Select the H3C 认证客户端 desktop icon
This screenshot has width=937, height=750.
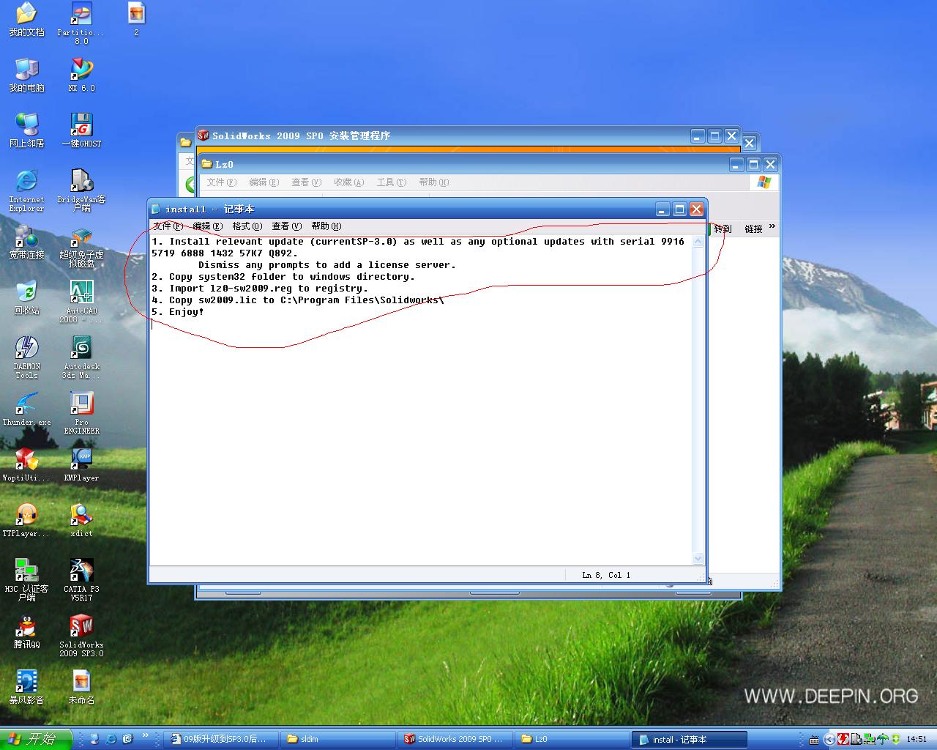26,580
